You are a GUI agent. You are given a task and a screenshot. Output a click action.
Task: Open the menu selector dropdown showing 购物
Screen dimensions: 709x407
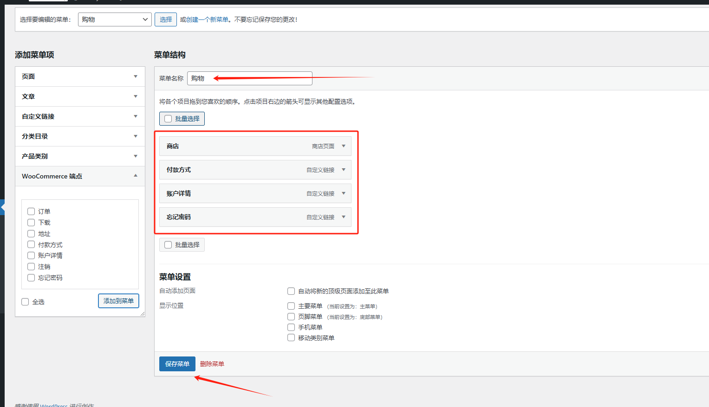point(114,19)
